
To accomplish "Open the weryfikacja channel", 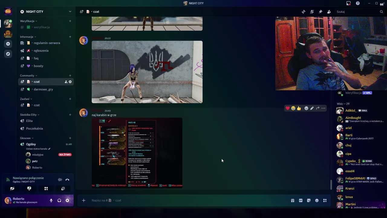I will coord(46,27).
